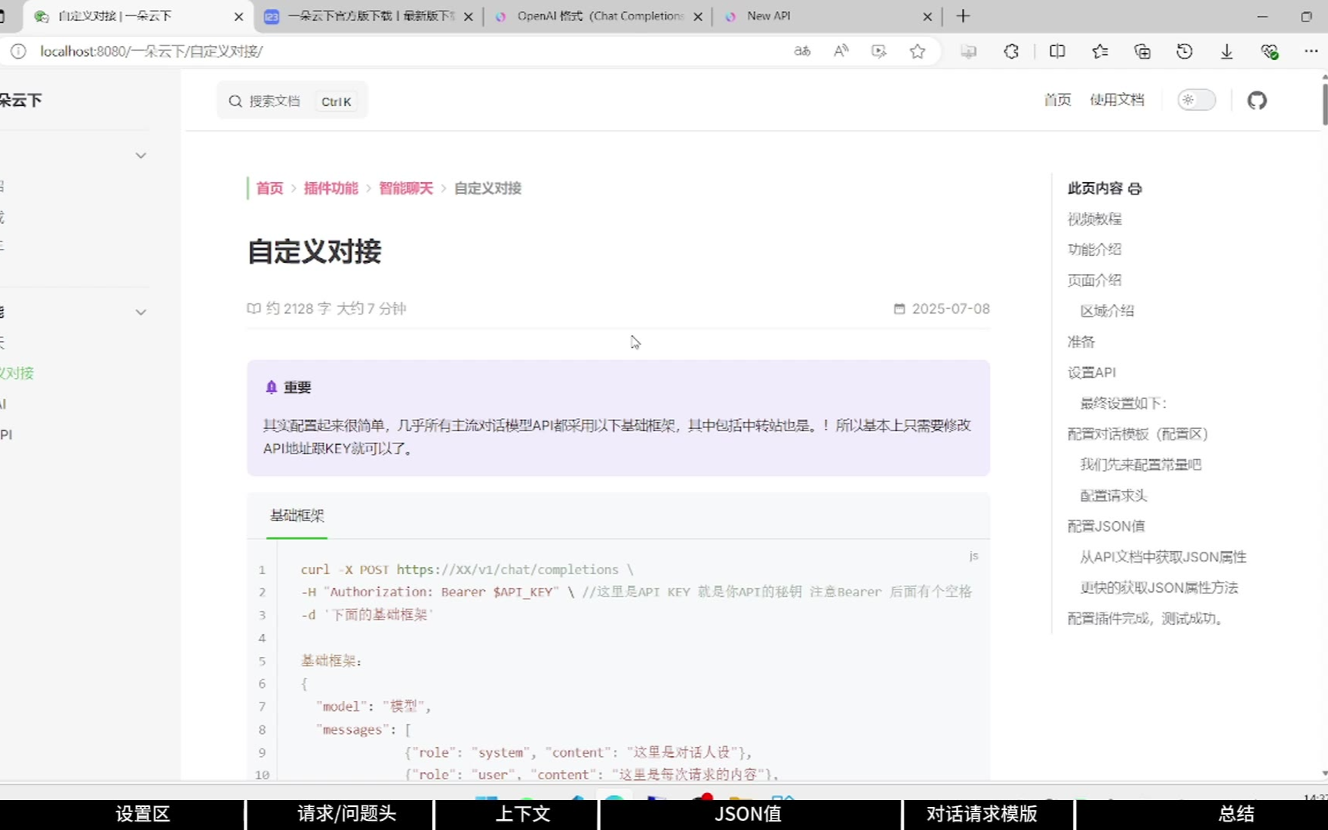This screenshot has height=830, width=1328.
Task: Switch to the 一朵云下官方版下载 tab
Action: 369,16
